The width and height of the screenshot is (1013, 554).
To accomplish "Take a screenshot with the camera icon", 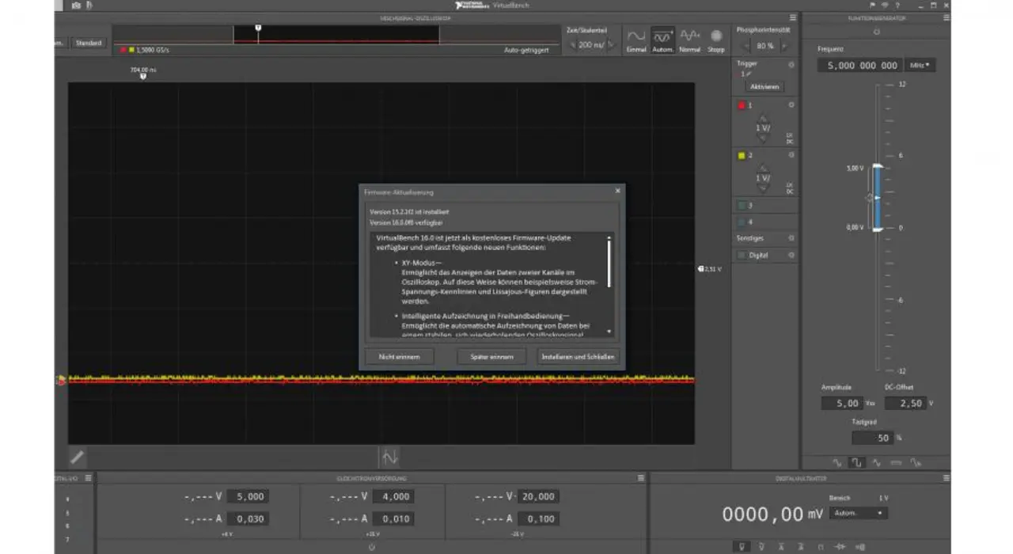I will click(76, 5).
